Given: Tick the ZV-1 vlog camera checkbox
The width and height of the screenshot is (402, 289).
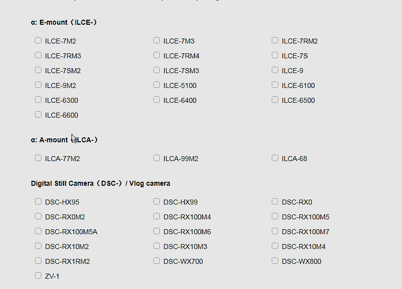Looking at the screenshot, I should coord(38,276).
